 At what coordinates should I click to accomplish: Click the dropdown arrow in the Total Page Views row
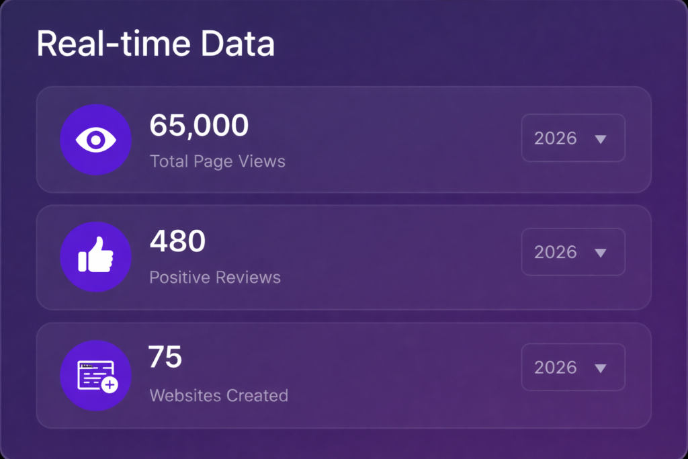[601, 139]
